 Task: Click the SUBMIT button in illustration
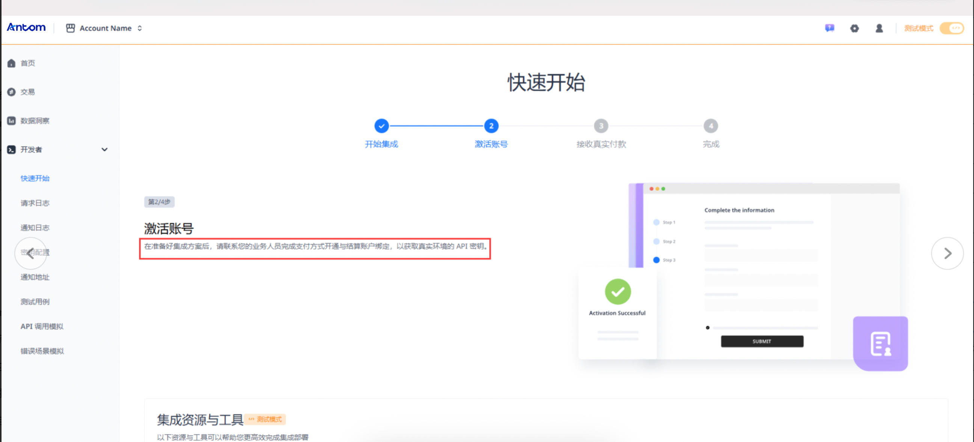pyautogui.click(x=761, y=341)
